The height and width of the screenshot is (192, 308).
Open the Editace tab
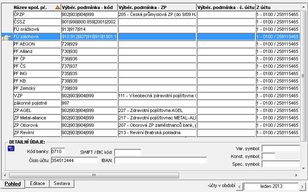[x=37, y=183]
